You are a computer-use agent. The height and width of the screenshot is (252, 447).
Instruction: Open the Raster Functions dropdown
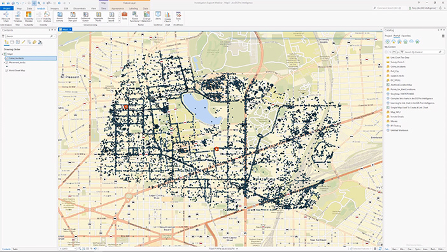135,17
